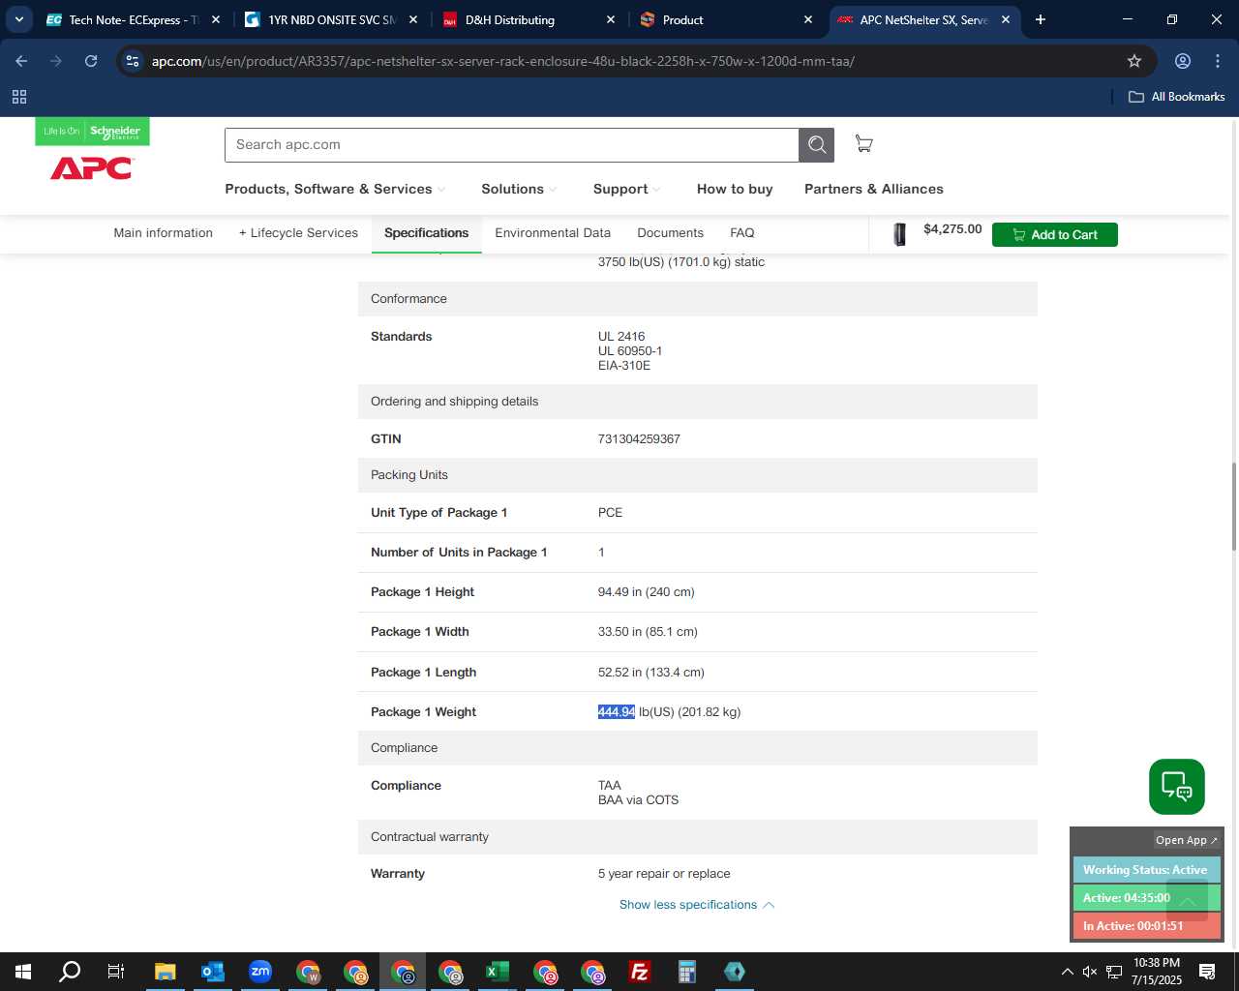Open FileZilla from the taskbar
The height and width of the screenshot is (991, 1239).
[640, 972]
